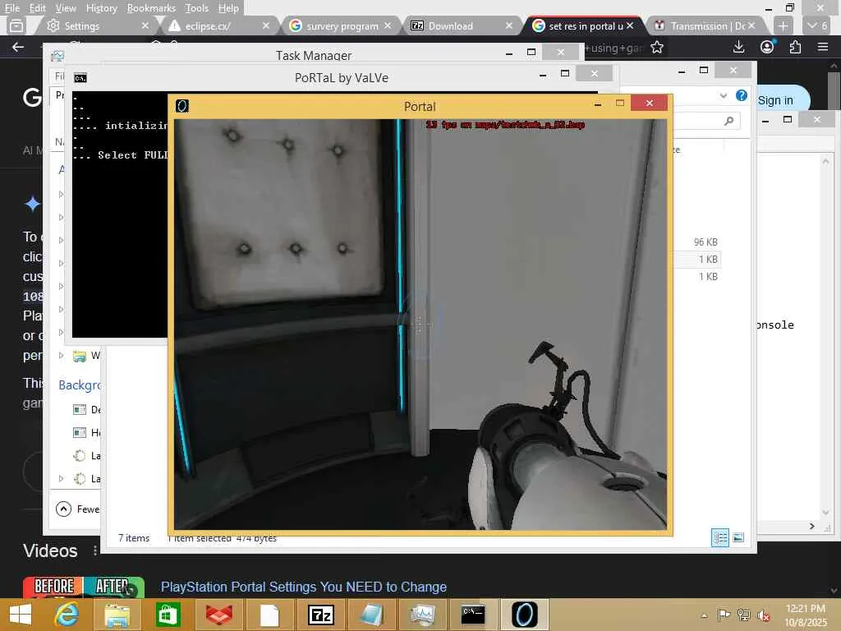Open the blank document taskbar icon
Screen dimensions: 841x631
pyautogui.click(x=269, y=615)
